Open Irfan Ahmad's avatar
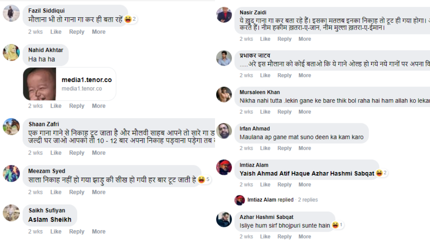 [x=224, y=131]
